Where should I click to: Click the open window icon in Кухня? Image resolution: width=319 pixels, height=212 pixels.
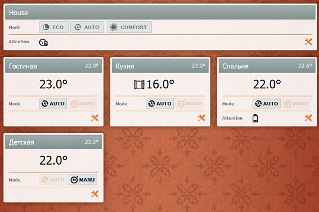pyautogui.click(x=140, y=84)
